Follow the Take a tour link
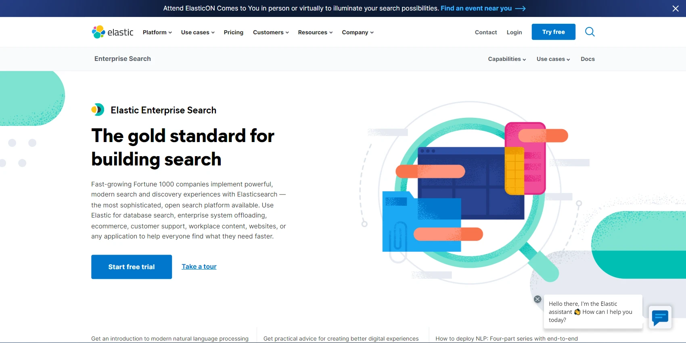The height and width of the screenshot is (343, 686). pyautogui.click(x=199, y=266)
